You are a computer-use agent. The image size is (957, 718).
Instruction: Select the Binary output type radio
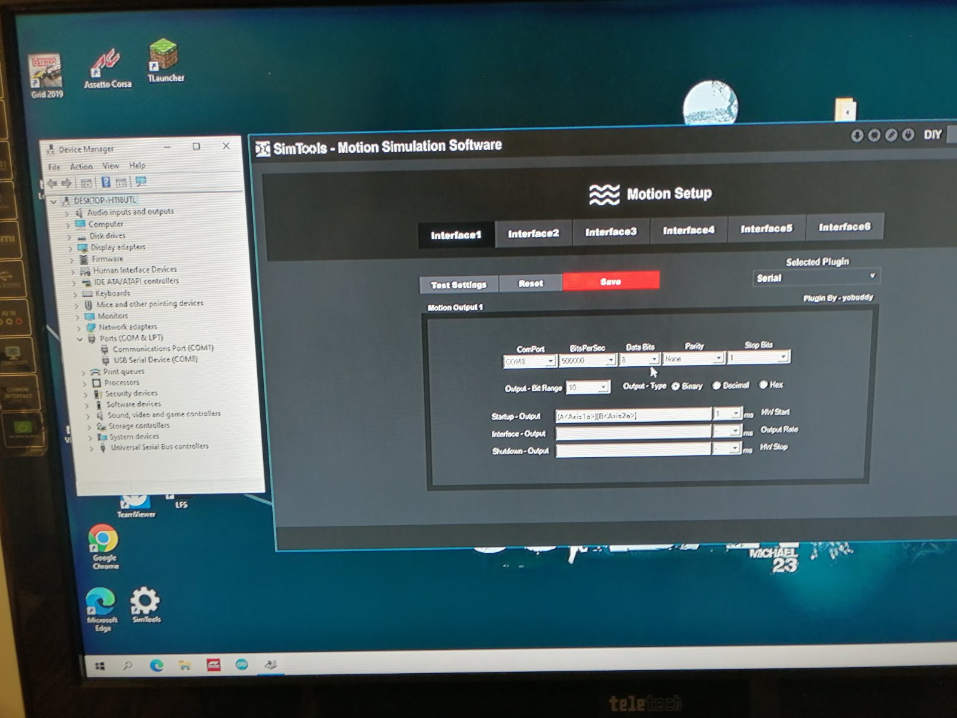[675, 387]
